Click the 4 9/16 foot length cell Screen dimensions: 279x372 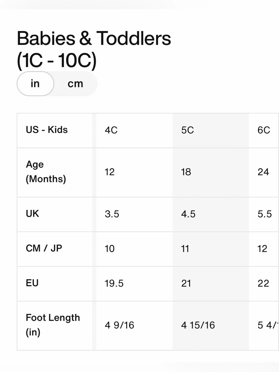click(x=119, y=325)
